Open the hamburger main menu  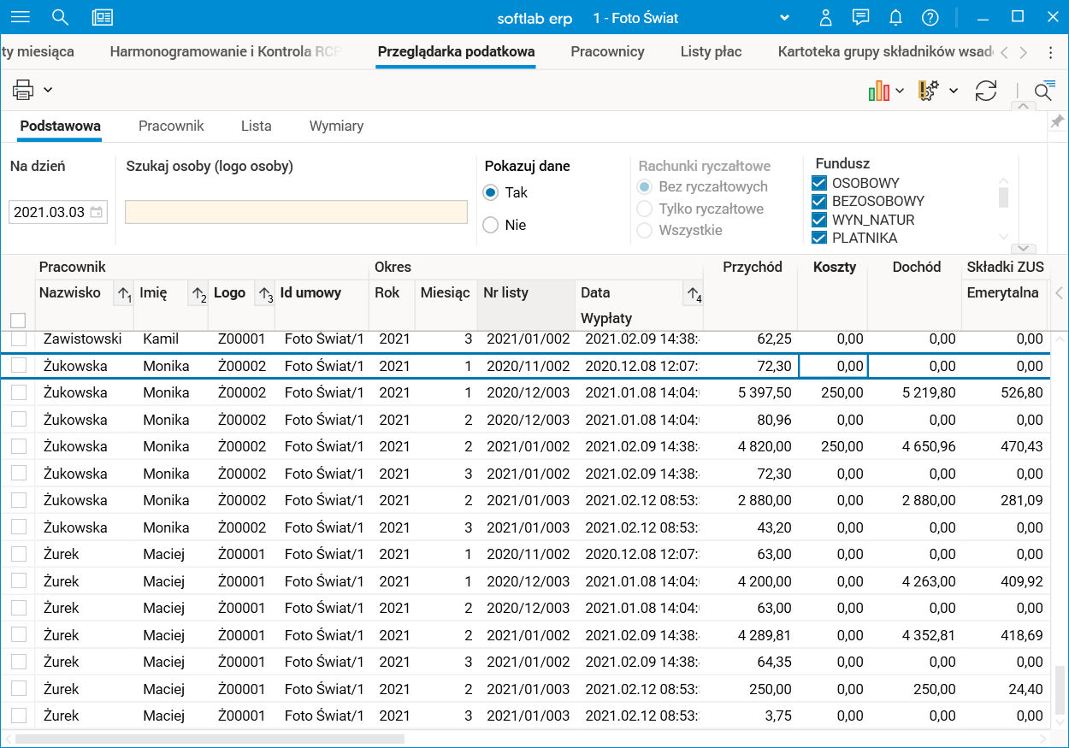(x=20, y=17)
